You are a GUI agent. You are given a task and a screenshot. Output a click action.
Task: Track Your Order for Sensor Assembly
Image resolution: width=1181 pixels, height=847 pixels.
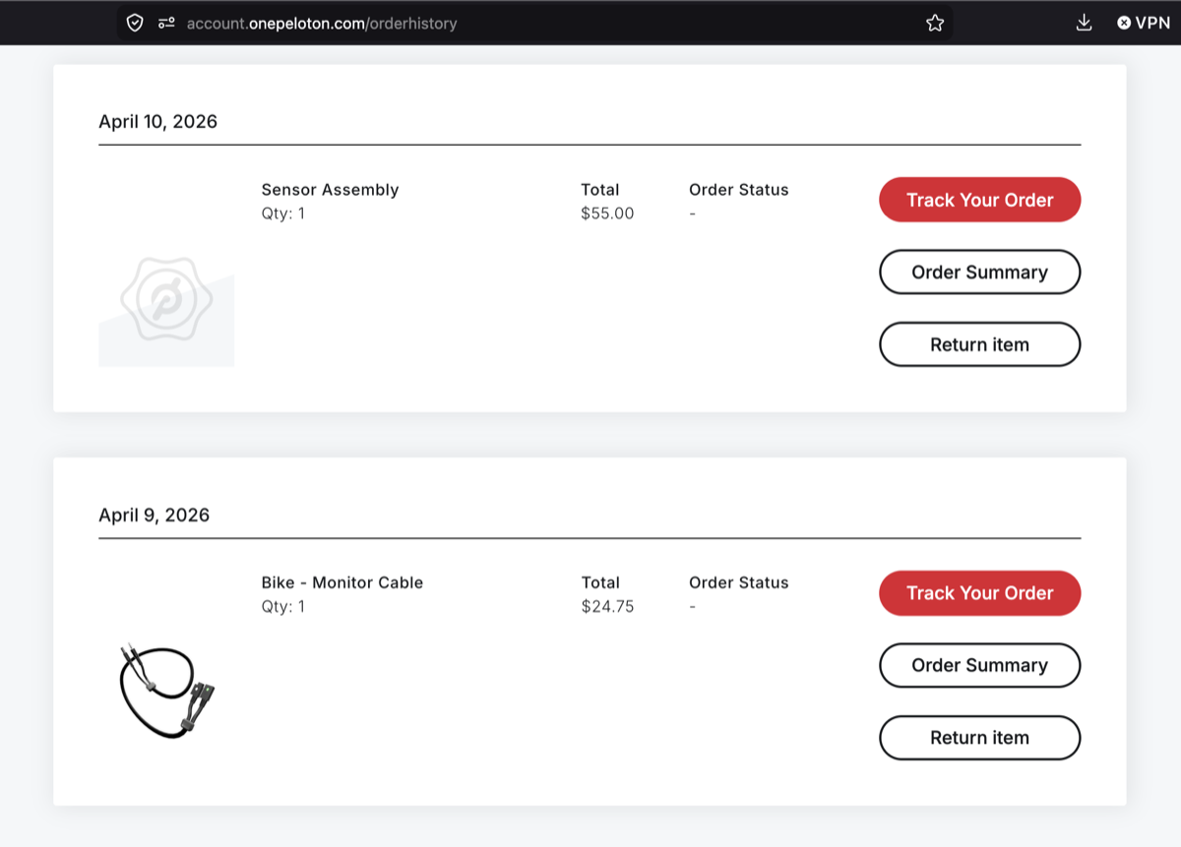(979, 200)
